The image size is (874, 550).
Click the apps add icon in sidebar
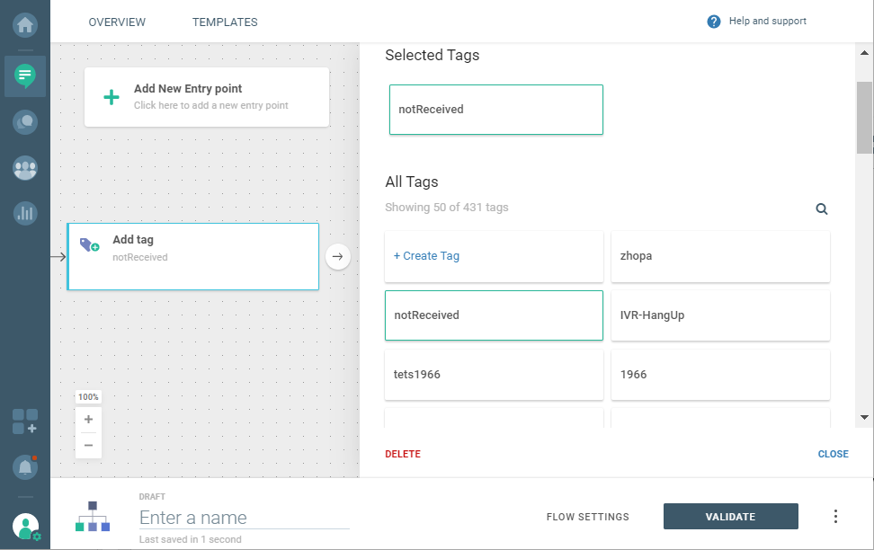tap(25, 421)
